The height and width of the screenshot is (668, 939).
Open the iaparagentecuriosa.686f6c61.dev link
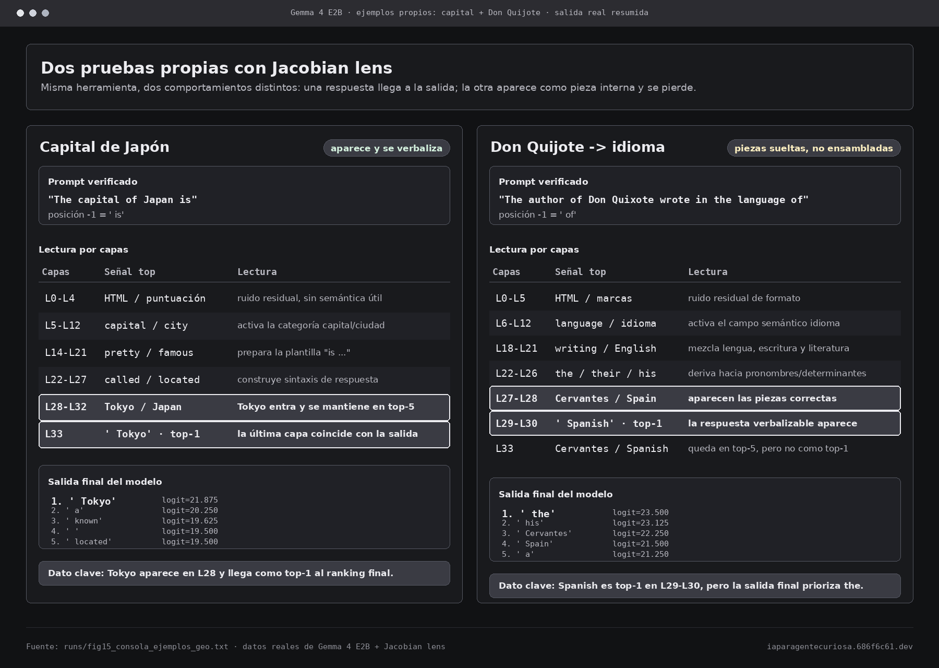click(x=840, y=647)
